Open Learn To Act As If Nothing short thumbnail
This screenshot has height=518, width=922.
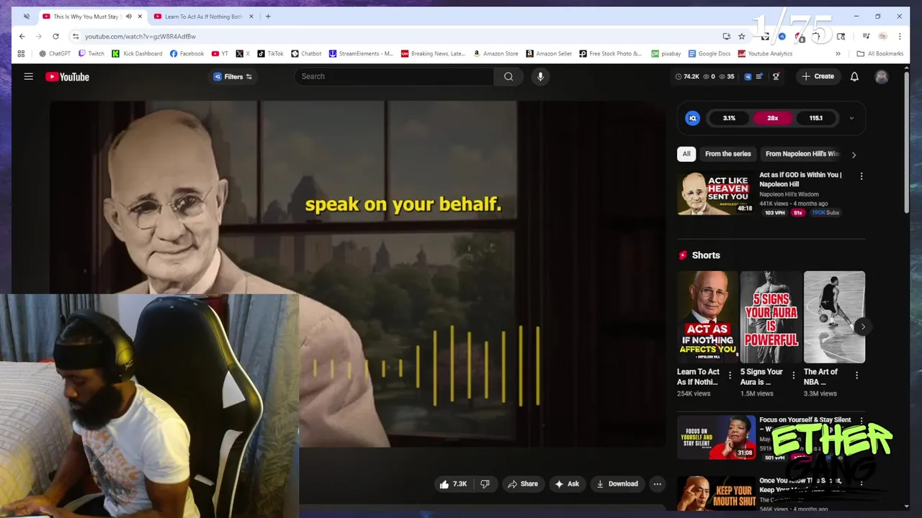coord(708,317)
